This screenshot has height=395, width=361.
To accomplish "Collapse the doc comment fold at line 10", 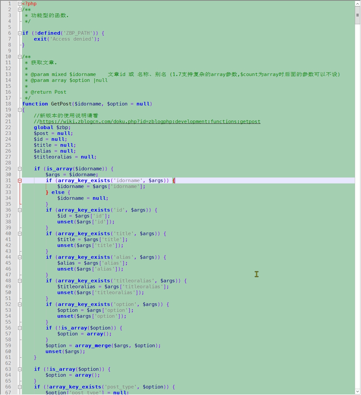I will [x=20, y=57].
